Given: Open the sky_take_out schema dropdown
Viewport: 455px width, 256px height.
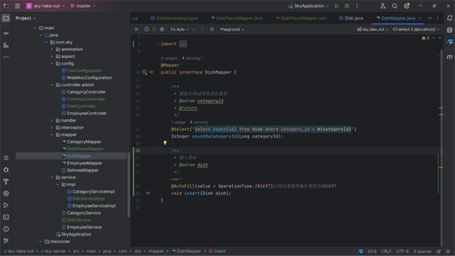Looking at the screenshot, I should tap(372, 29).
